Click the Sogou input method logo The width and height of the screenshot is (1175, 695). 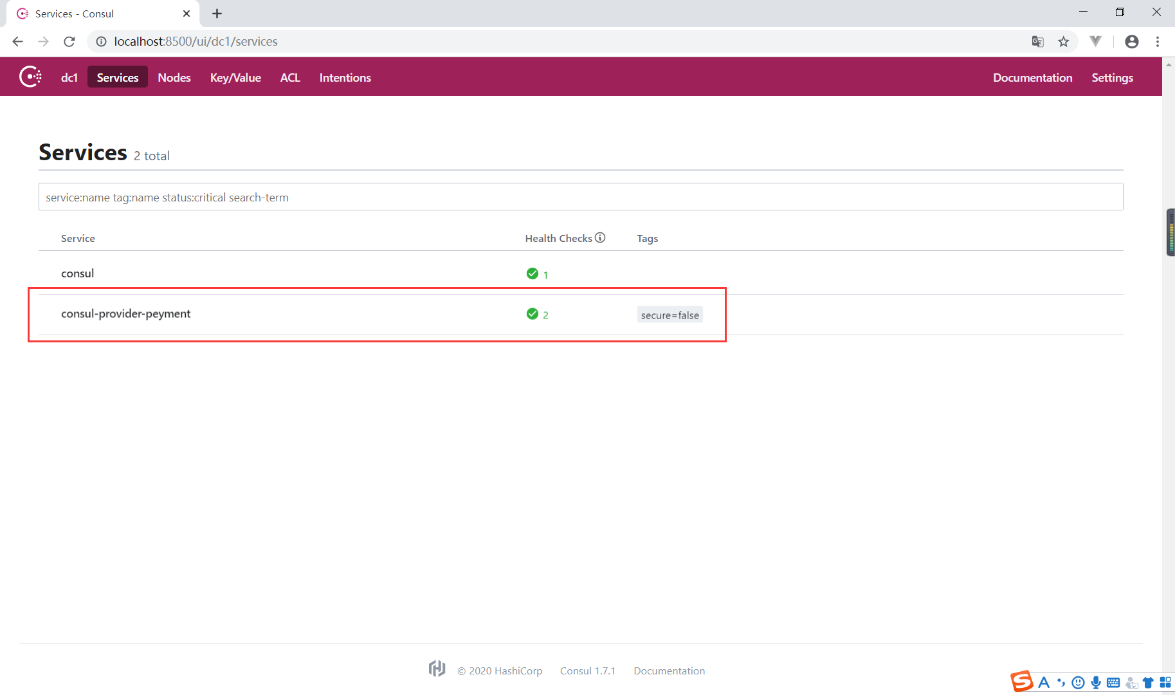1021,681
